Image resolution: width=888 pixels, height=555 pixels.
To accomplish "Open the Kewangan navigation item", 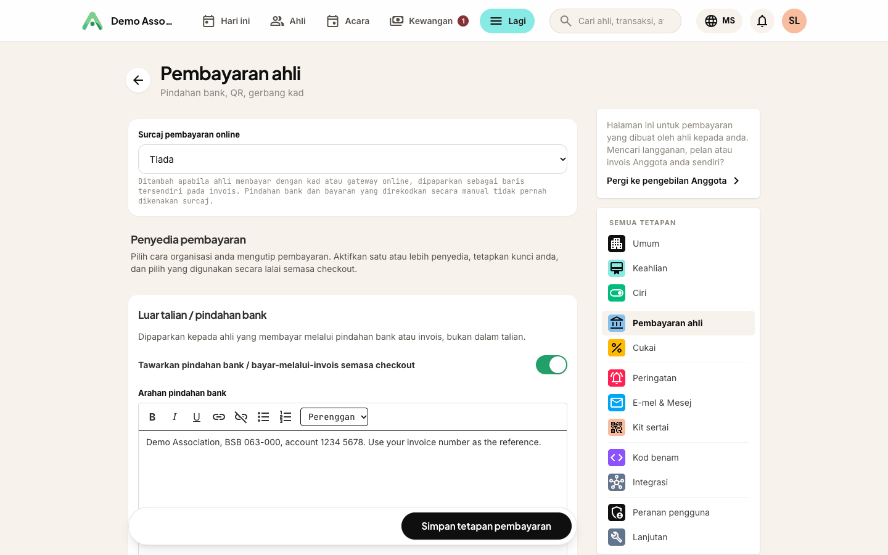I will point(429,21).
